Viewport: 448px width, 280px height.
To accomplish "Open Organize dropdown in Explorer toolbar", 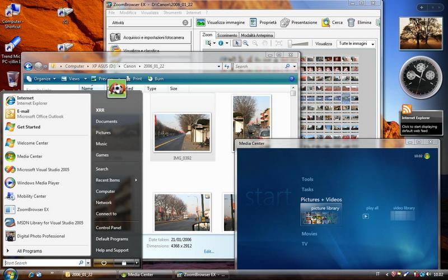I will [42, 79].
